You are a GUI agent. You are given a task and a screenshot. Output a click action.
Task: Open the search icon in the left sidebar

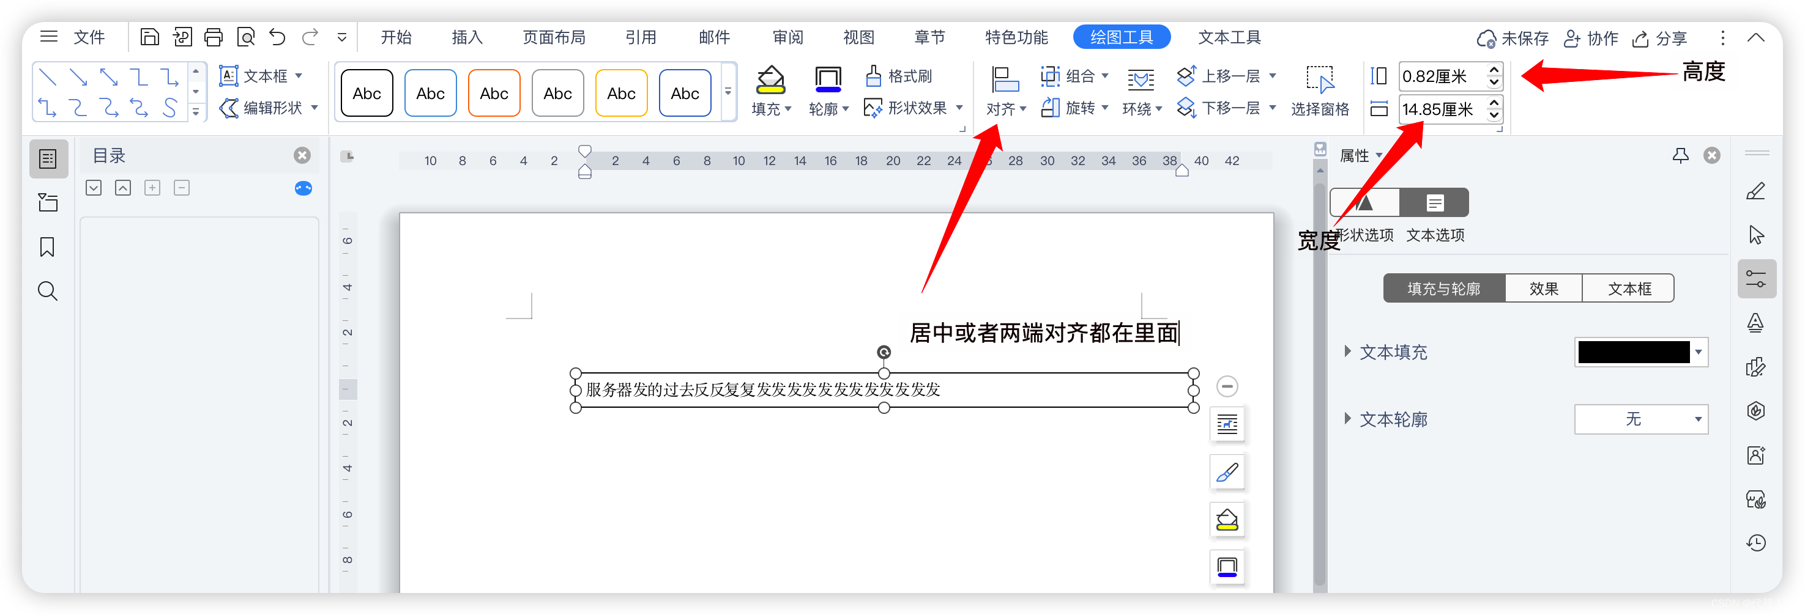[x=48, y=291]
